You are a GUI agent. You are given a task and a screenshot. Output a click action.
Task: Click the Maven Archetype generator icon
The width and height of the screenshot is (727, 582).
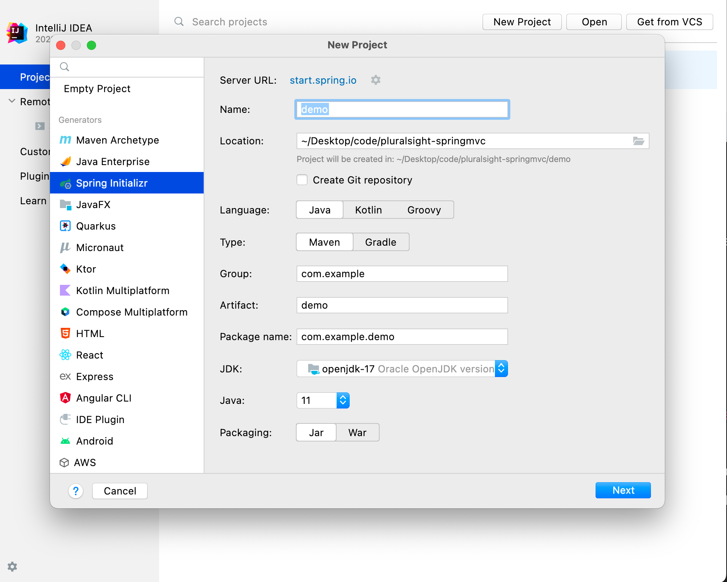(x=65, y=140)
